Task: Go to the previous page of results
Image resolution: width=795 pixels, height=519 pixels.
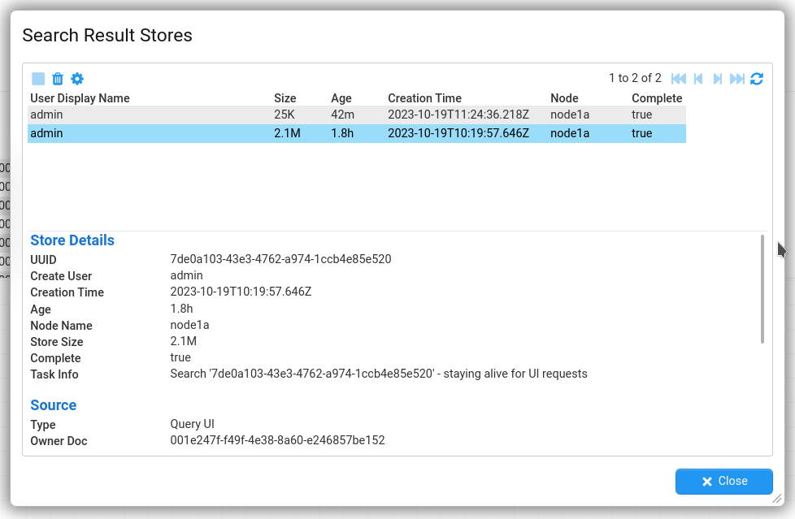Action: point(698,79)
